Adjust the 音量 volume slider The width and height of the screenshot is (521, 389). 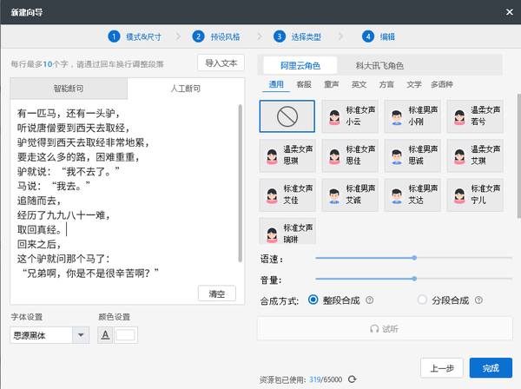pos(413,279)
